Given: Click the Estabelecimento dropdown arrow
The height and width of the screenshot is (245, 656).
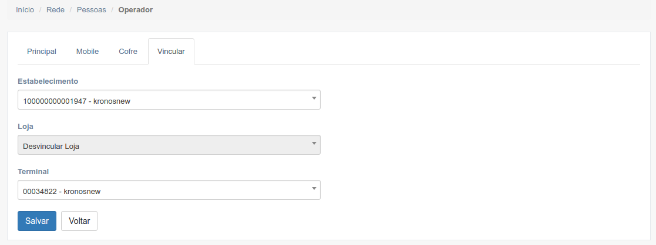Looking at the screenshot, I should pos(314,98).
